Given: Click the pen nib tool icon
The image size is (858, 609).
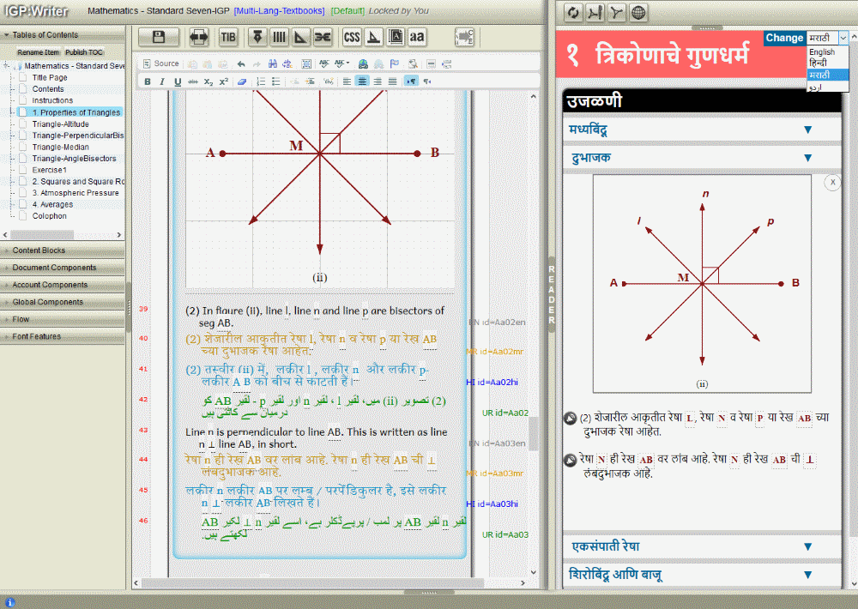Looking at the screenshot, I should tap(257, 37).
